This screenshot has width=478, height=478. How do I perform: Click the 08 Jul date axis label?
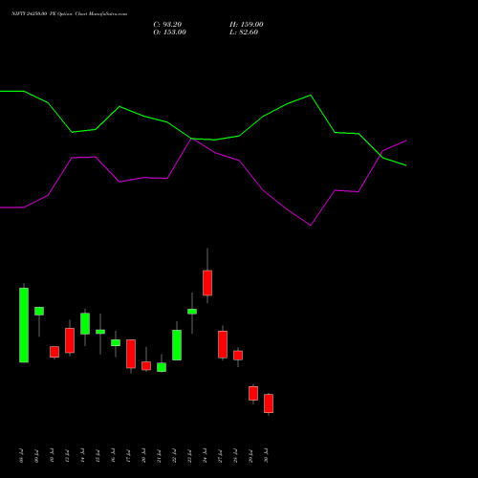tap(21, 456)
